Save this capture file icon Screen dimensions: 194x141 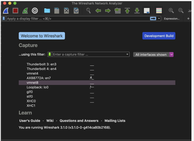pyautogui.click(x=57, y=11)
